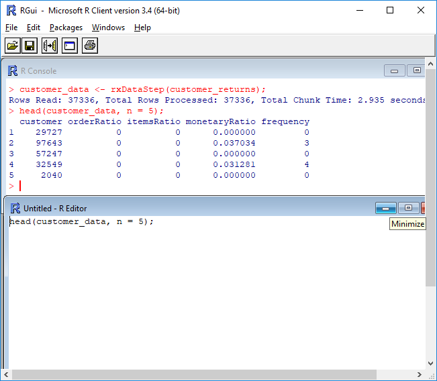Click frequency value 4 in row 4
Screen dimensions: 437x381
307,164
